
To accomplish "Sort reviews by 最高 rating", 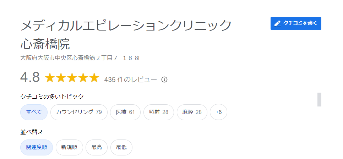I will 97,147.
